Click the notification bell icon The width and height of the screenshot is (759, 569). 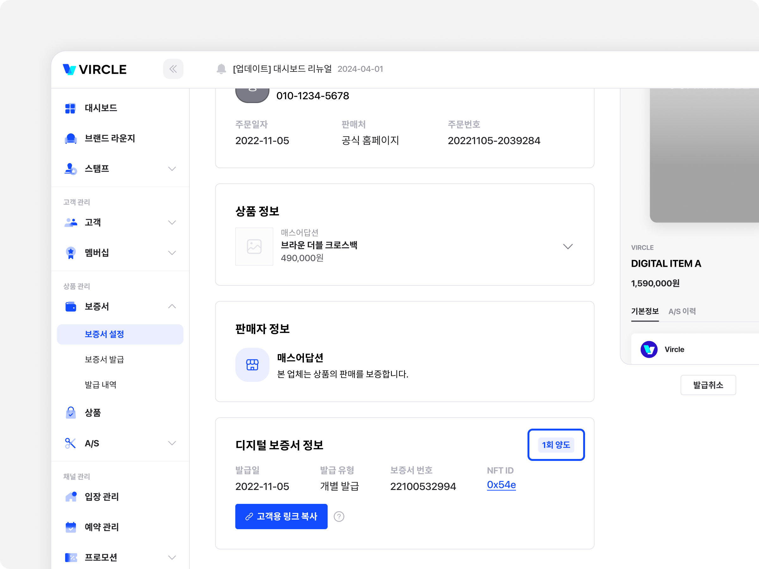tap(221, 69)
